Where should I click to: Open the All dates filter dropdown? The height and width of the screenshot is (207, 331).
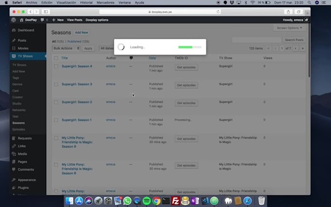pos(107,48)
